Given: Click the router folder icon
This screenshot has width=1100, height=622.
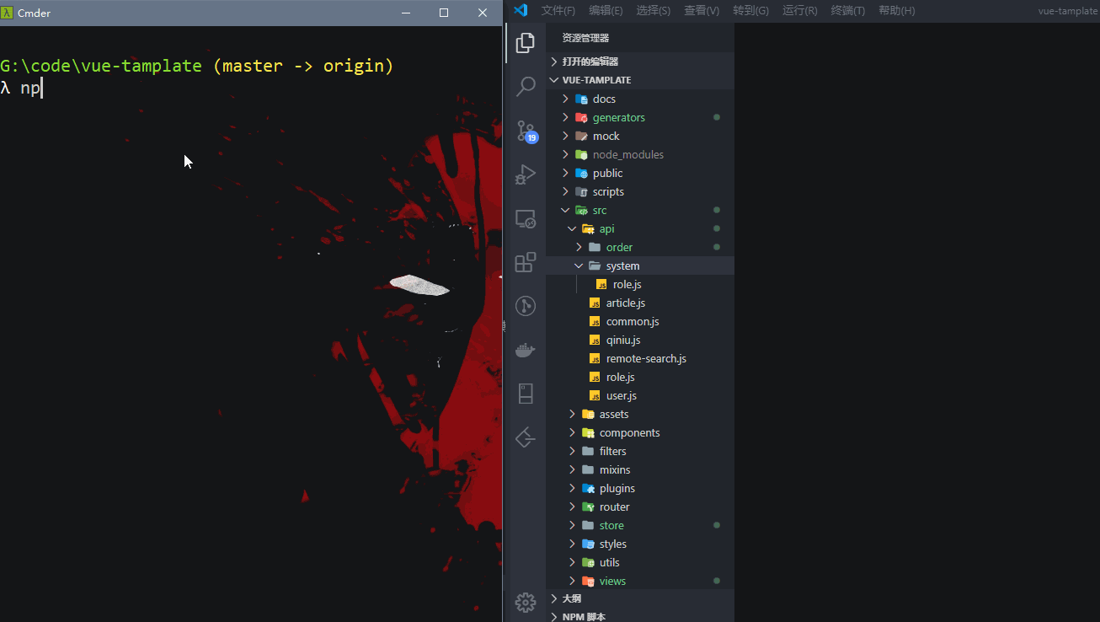Looking at the screenshot, I should tap(588, 507).
